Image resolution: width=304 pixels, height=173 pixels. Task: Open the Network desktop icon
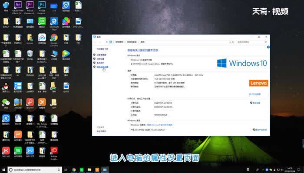pos(6,6)
